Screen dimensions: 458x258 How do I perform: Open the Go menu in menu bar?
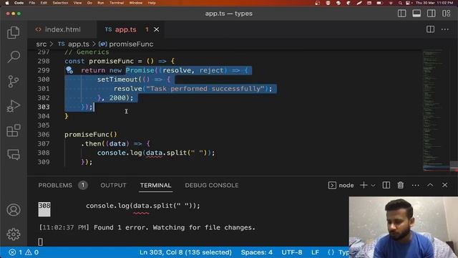(x=89, y=3)
